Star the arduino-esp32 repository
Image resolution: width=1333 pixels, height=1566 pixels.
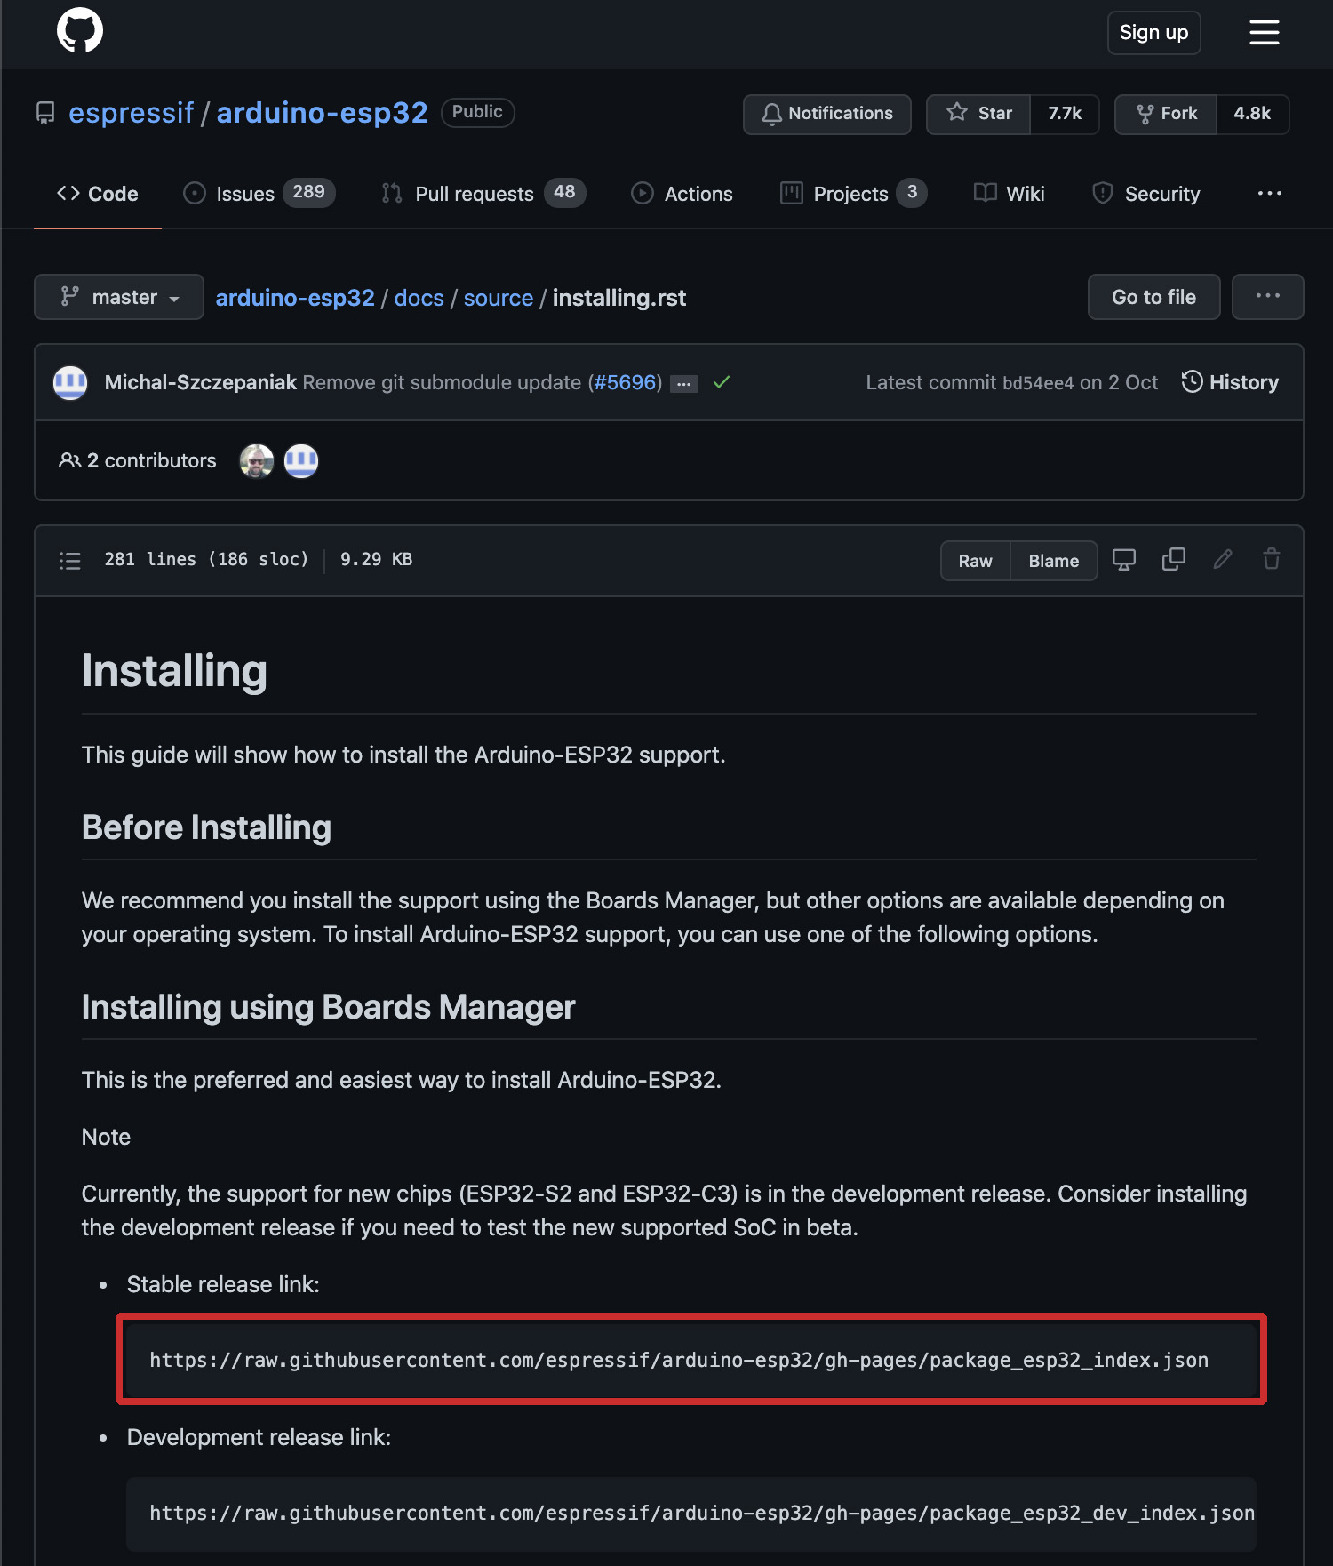pyautogui.click(x=979, y=114)
